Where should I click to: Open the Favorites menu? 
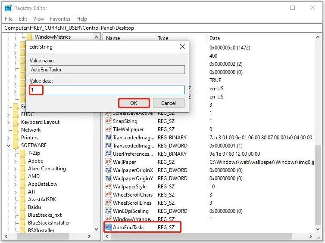point(60,19)
